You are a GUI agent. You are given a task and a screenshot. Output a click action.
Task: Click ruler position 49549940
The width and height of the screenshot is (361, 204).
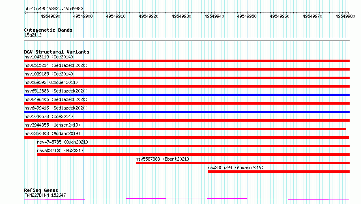click(x=214, y=16)
